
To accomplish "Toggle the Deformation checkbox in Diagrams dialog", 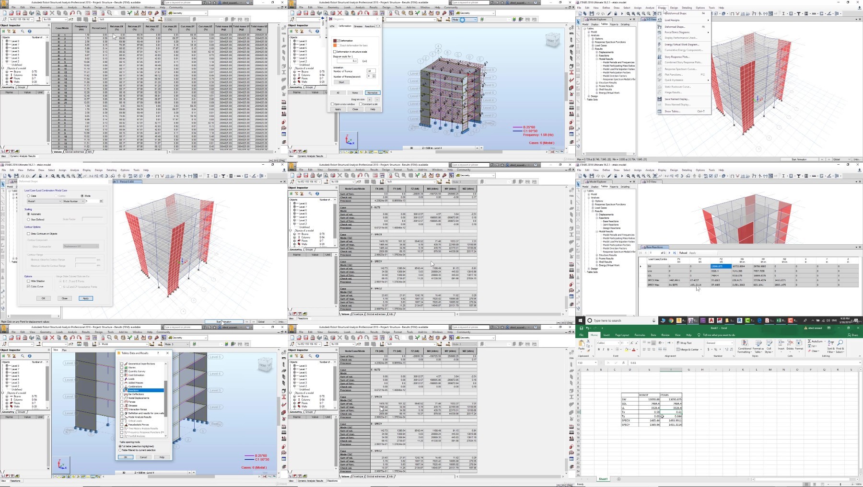I will coord(338,41).
